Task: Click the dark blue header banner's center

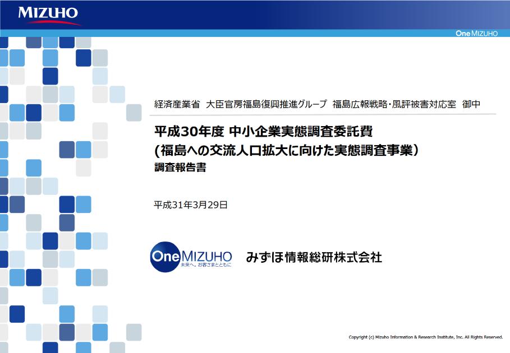Action: coord(255,15)
